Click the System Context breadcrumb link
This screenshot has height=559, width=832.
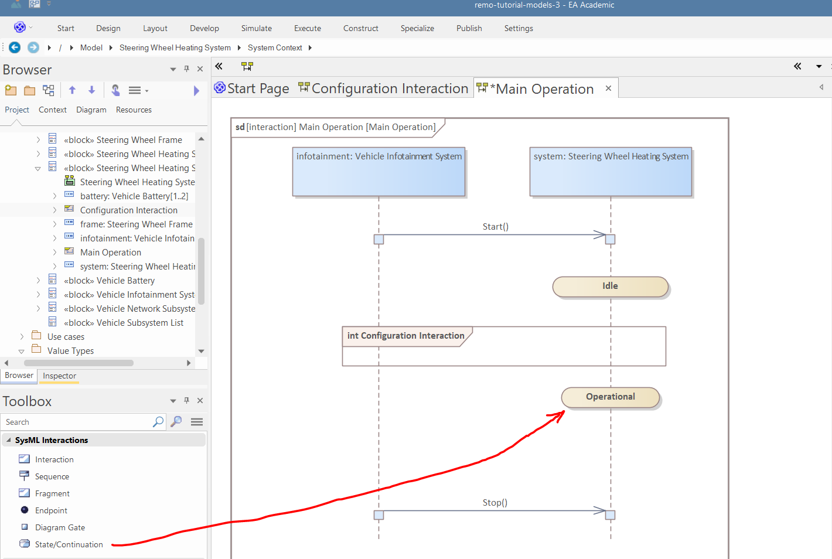point(275,47)
